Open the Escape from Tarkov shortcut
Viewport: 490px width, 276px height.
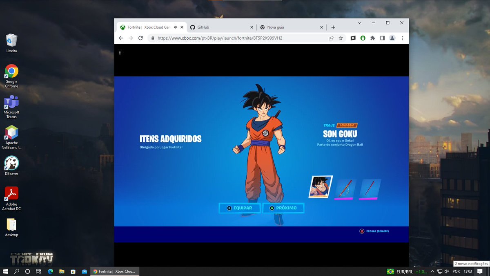32,259
